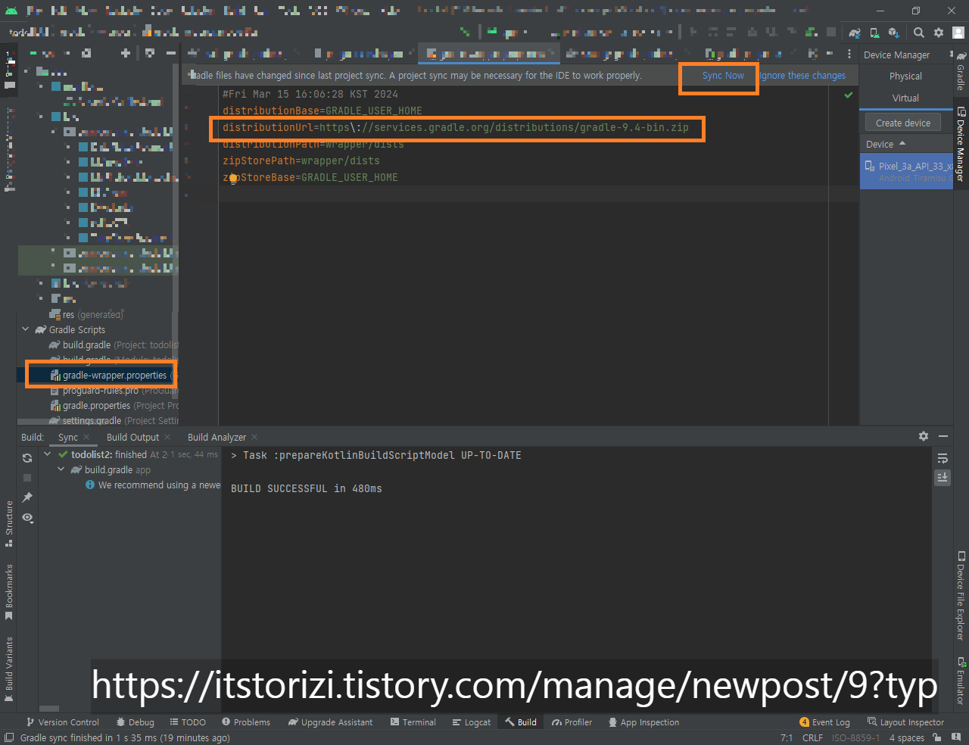Open the Device File Explorer side tab
The height and width of the screenshot is (745, 969).
(x=961, y=596)
